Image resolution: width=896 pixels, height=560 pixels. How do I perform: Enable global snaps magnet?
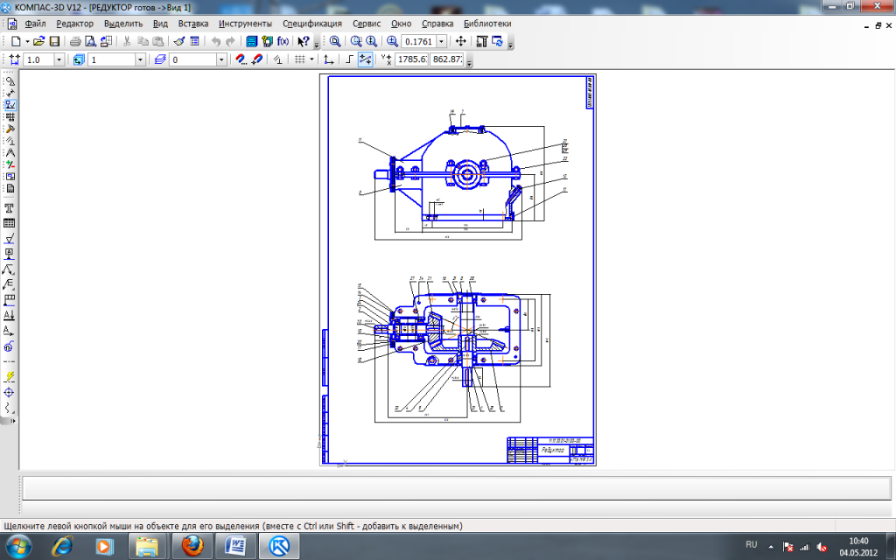(241, 59)
